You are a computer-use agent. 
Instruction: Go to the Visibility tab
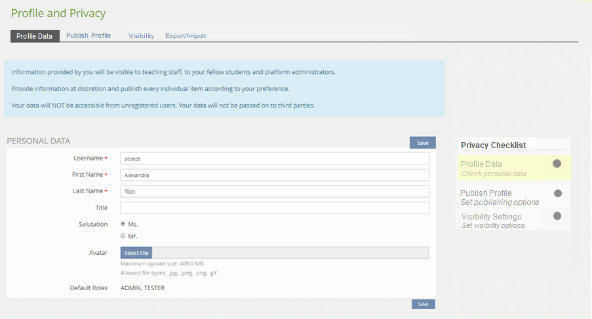[141, 36]
